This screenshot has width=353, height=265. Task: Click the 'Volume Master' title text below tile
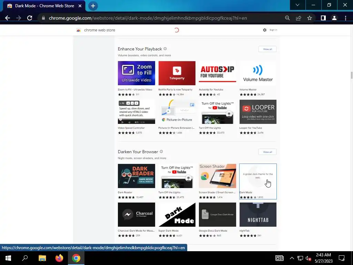pos(248,89)
